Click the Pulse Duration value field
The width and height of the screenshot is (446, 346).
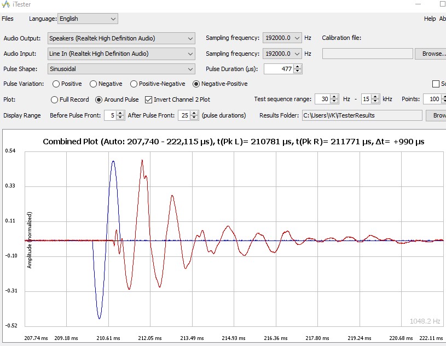pyautogui.click(x=279, y=69)
